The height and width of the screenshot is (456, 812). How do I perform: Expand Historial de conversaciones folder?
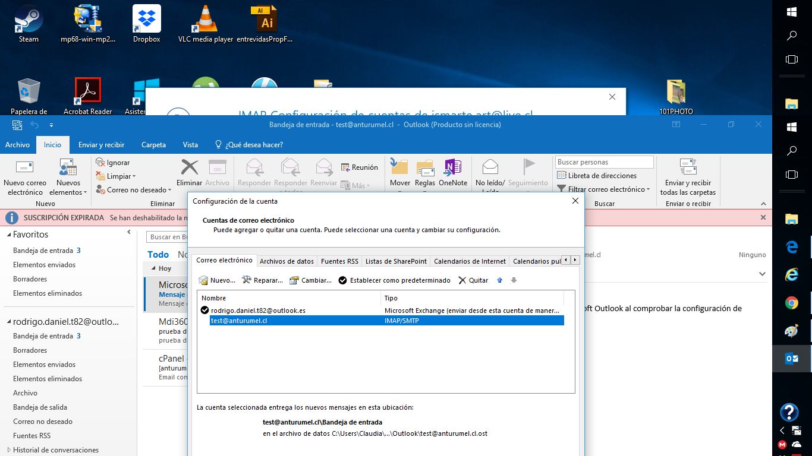click(9, 450)
